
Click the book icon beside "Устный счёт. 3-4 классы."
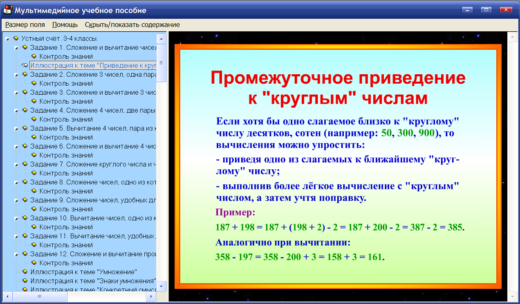(16, 38)
